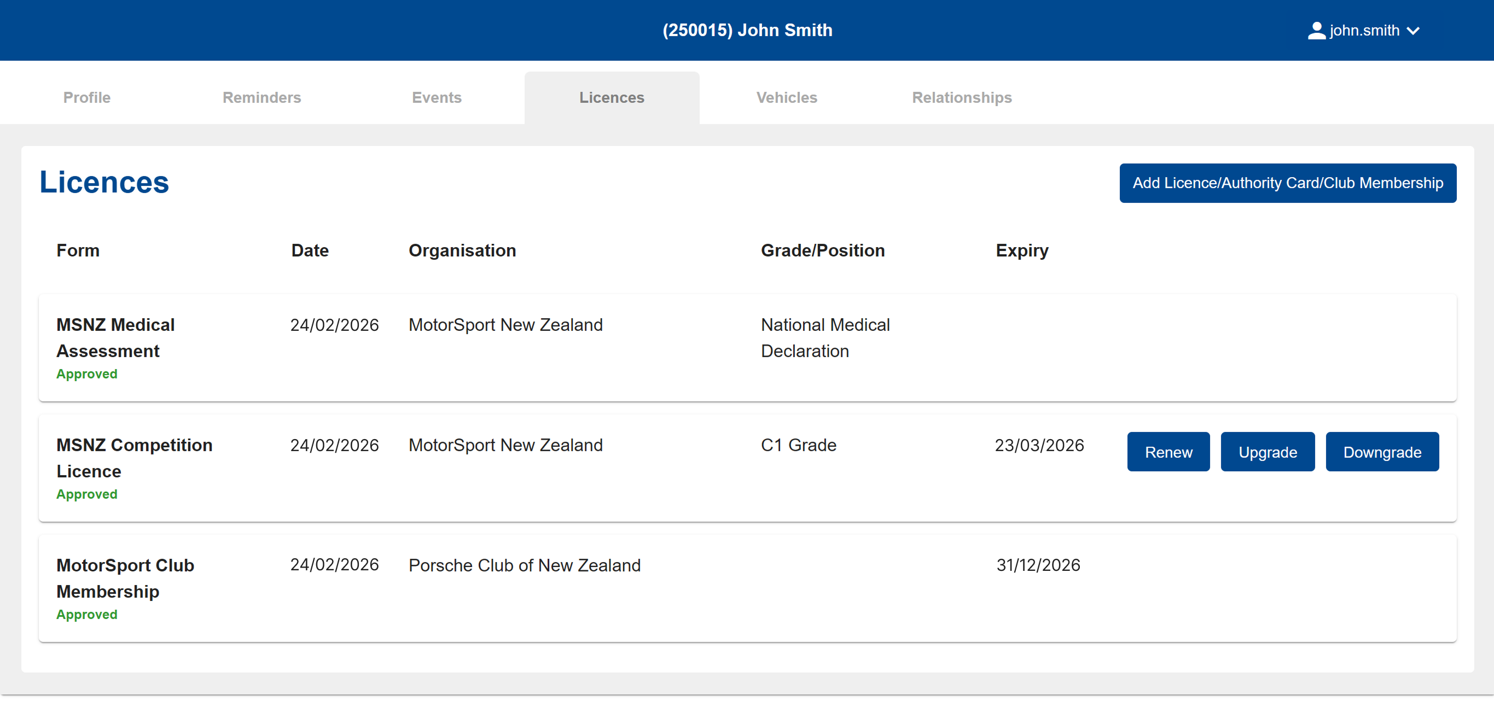Renew the MSNZ Competition Licence
The image size is (1494, 701).
pyautogui.click(x=1168, y=452)
